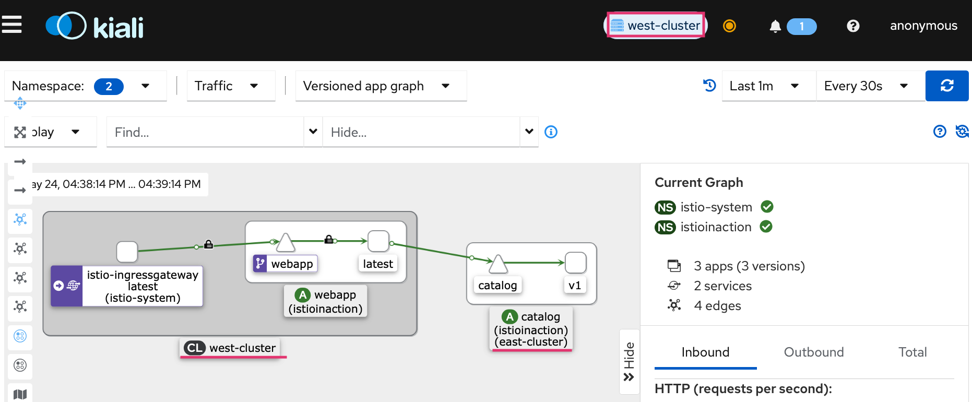
Task: Open the Last 1m duration dropdown
Action: (768, 86)
